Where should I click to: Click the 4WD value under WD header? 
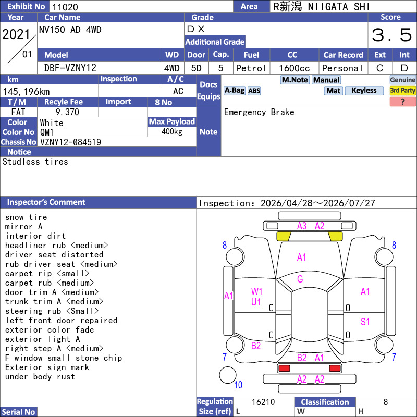(x=171, y=68)
